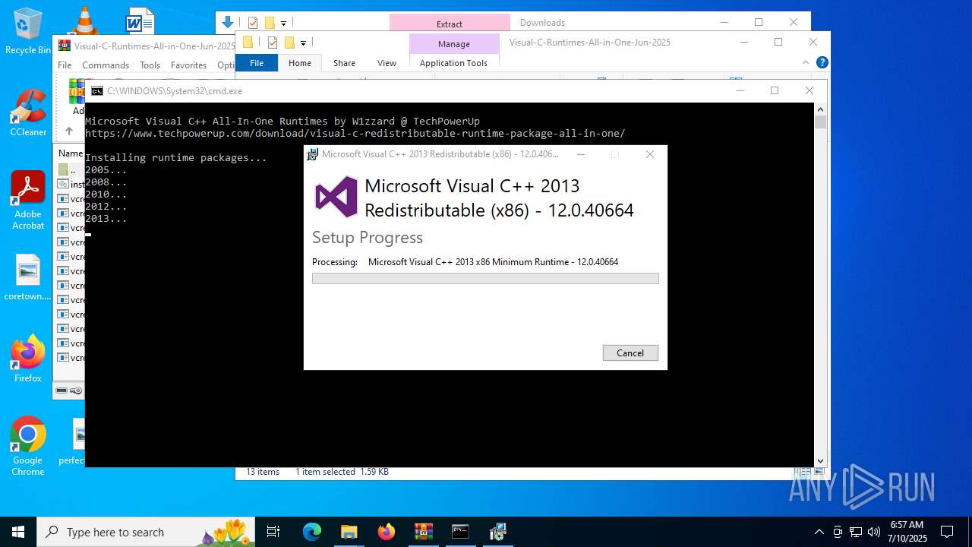972x547 pixels.
Task: Switch to the Home ribbon tab
Action: 300,63
